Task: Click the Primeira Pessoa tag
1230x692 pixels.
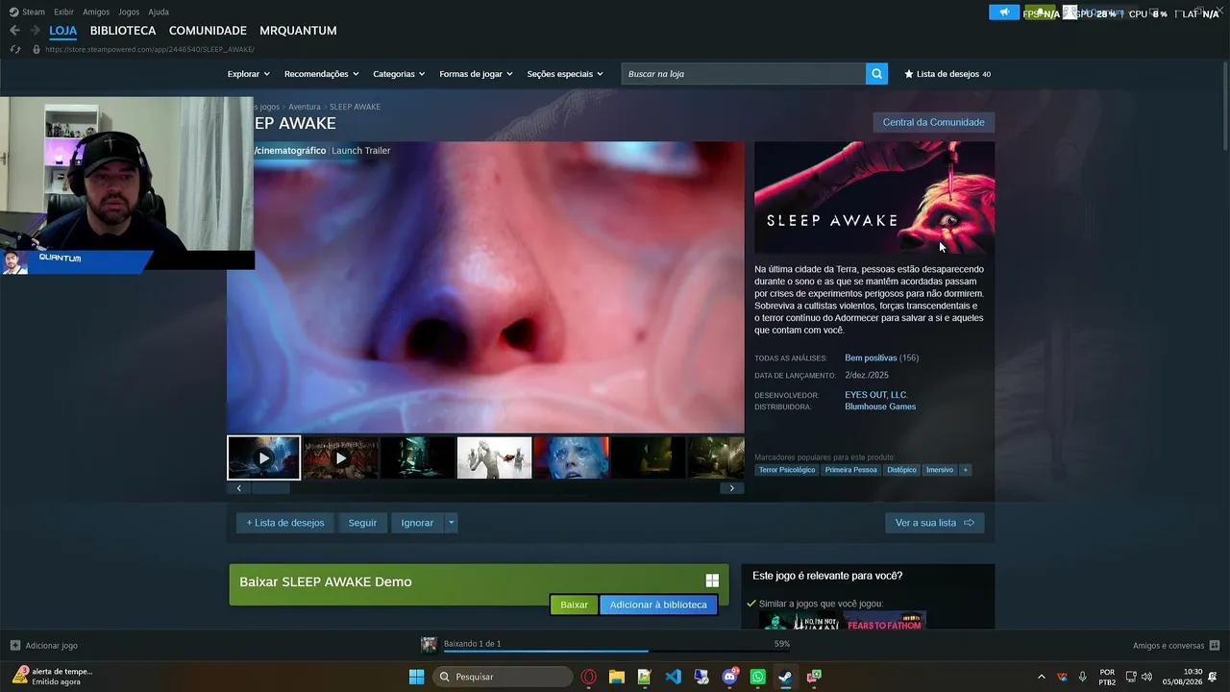Action: [851, 470]
